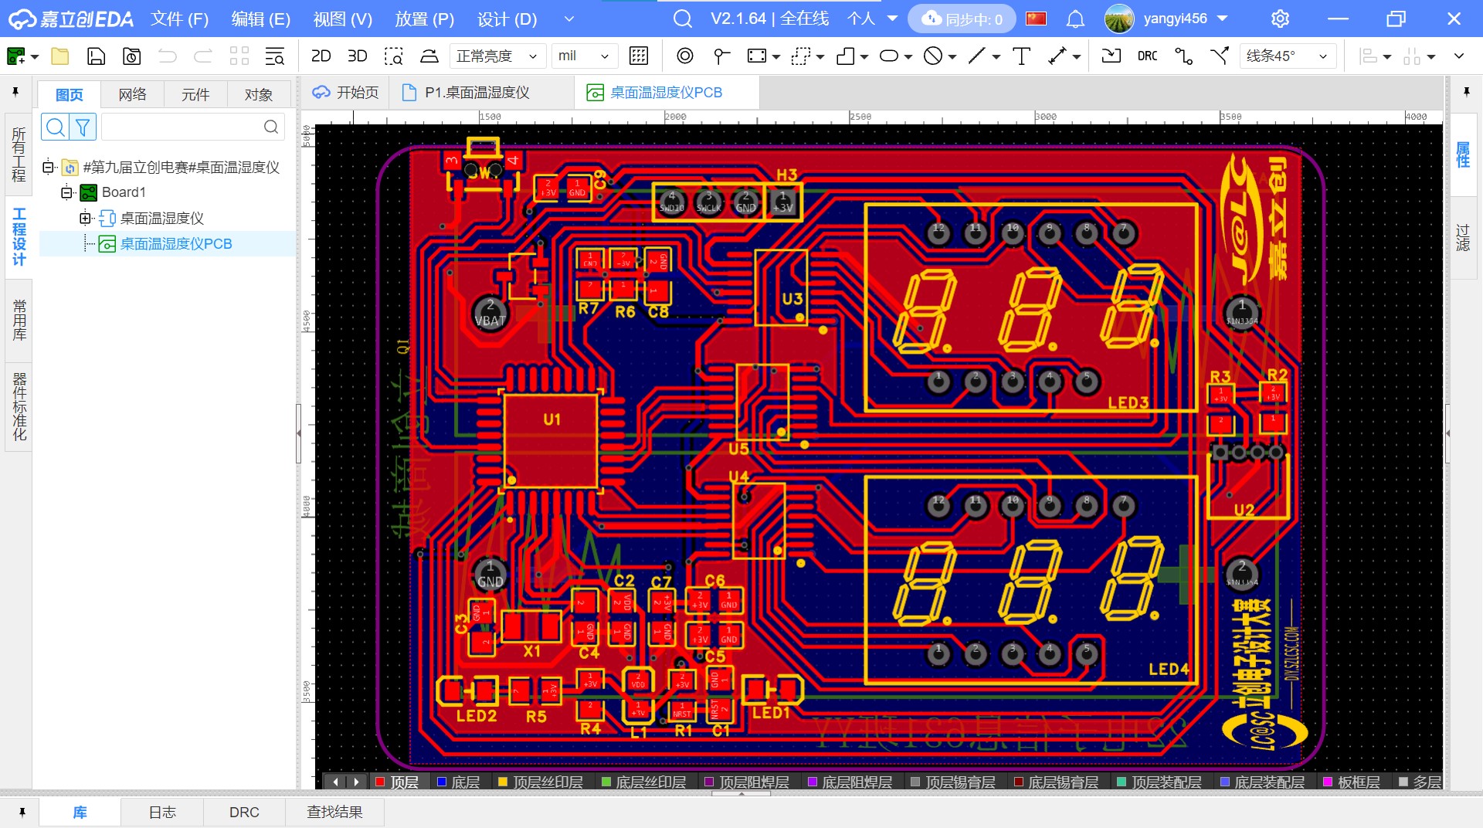Expand the 桌面温湿度仪 schematic node

pos(85,219)
